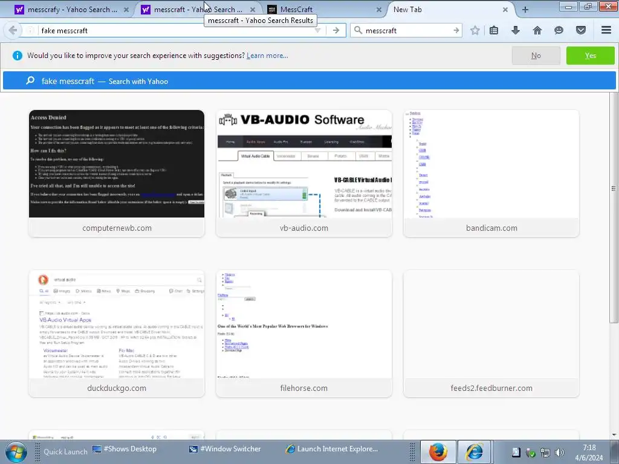Open the Windows Start button
The image size is (619, 464).
(x=16, y=452)
